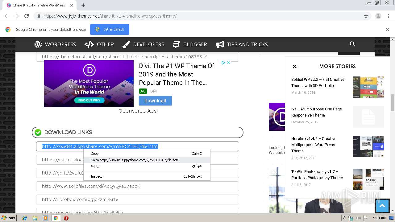
Task: Click the TopPic story thumbnail
Action: pos(368,179)
